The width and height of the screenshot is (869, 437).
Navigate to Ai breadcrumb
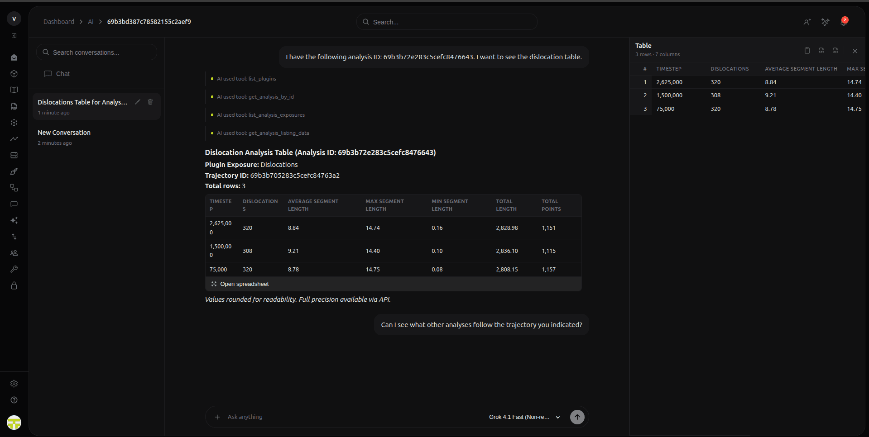click(91, 22)
